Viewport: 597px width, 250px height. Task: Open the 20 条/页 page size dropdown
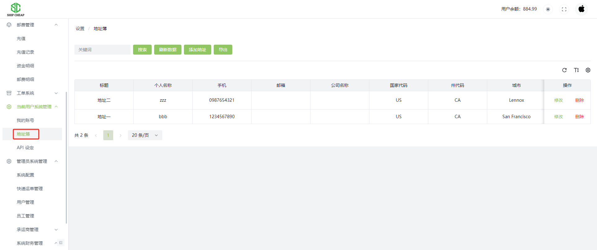pos(145,135)
